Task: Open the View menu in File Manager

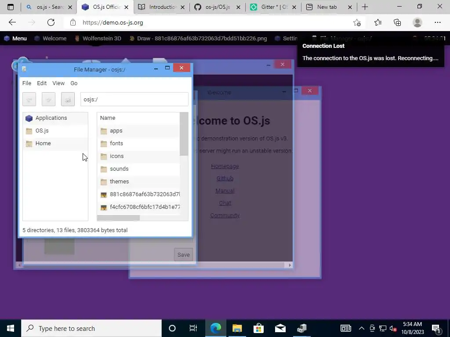Action: [58, 83]
